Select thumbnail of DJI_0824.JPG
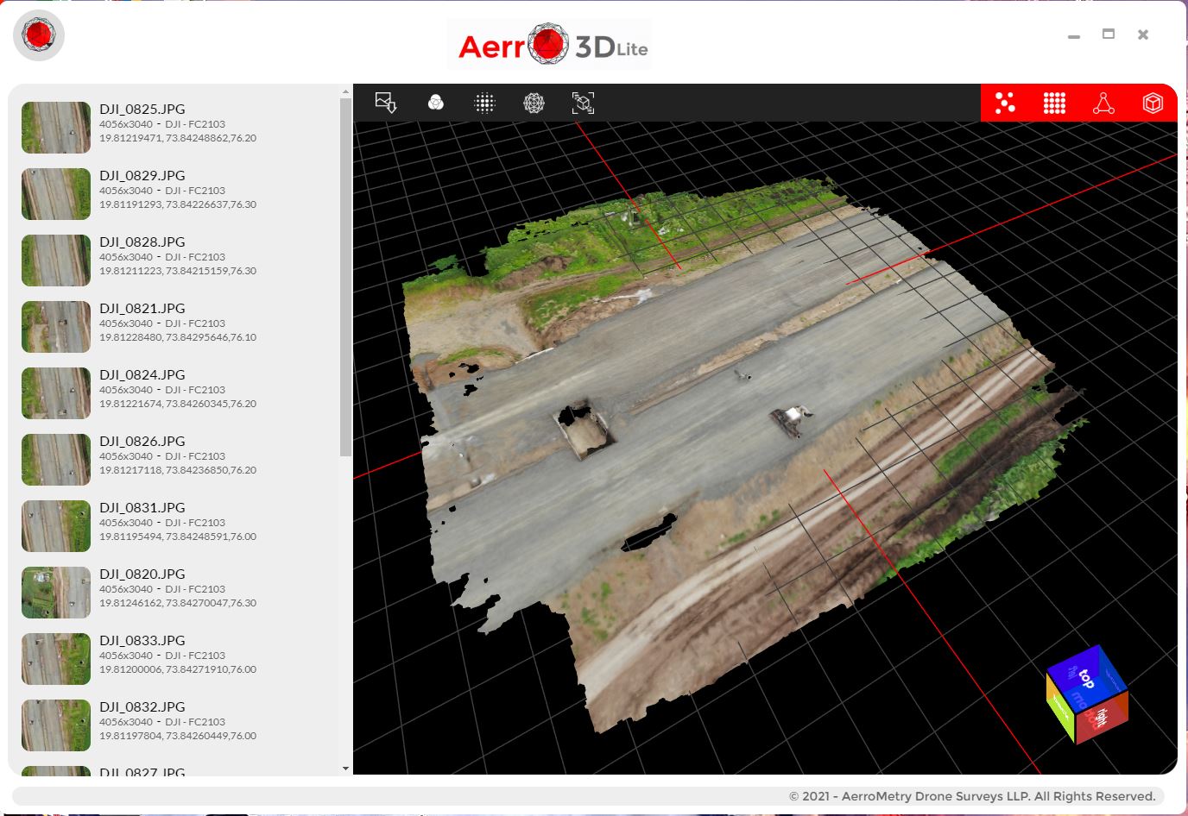This screenshot has width=1188, height=816. click(56, 393)
